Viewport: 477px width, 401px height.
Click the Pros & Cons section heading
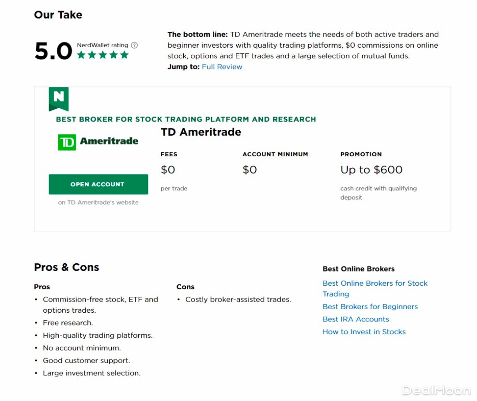[x=67, y=267]
